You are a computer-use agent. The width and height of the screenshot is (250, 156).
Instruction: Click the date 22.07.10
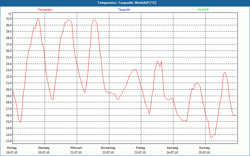pyautogui.click(x=108, y=153)
